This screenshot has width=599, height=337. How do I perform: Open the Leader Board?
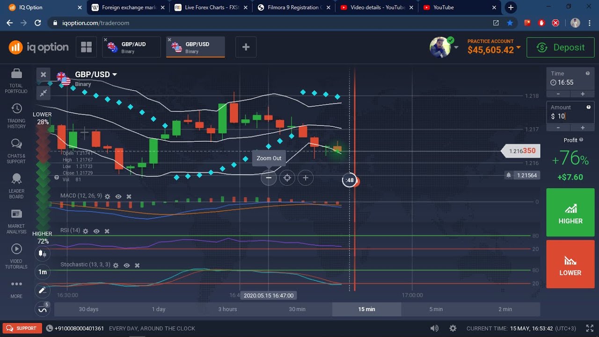(x=16, y=186)
